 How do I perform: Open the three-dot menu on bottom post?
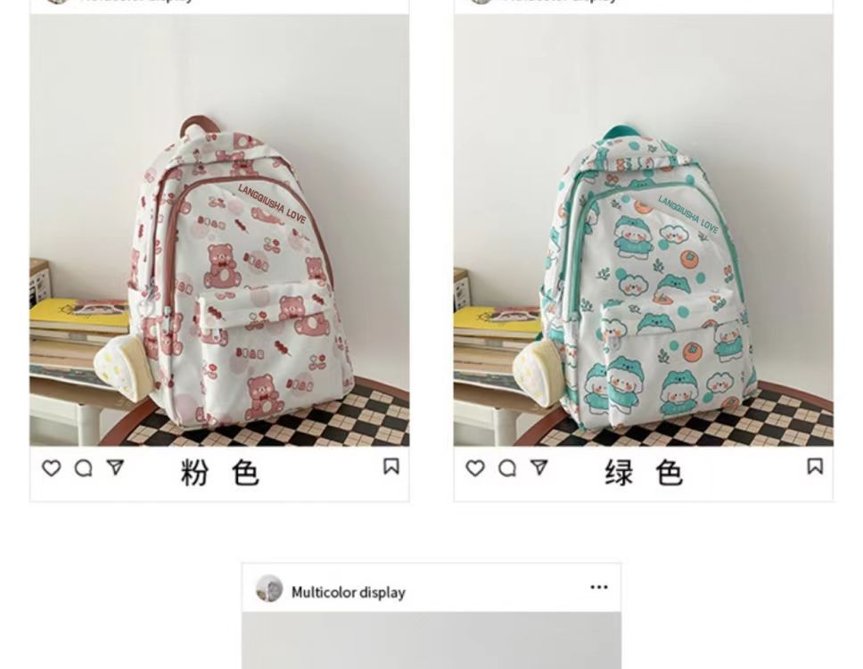pos(599,587)
